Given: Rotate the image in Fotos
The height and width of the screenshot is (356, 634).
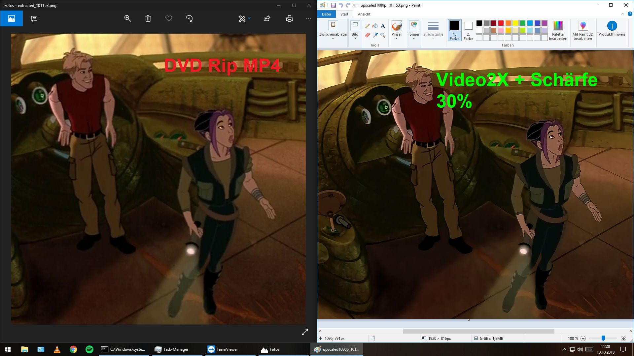Looking at the screenshot, I should point(189,18).
